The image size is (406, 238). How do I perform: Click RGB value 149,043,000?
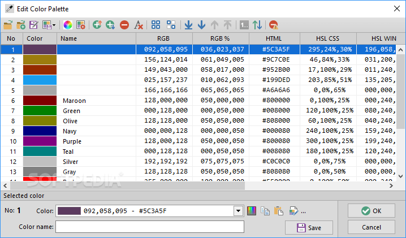pyautogui.click(x=166, y=70)
